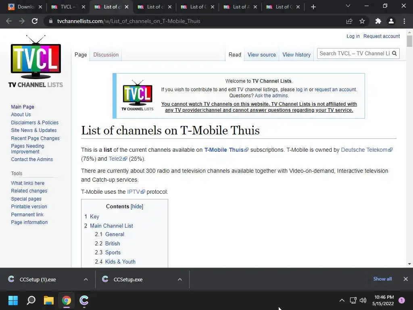This screenshot has height=310, width=413.
Task: Open the Extensions puzzle icon
Action: tap(378, 21)
